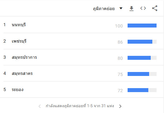Image resolution: width=164 pixels, height=113 pixels.
Task: Go to previous page of subregions
Action: click(x=40, y=106)
